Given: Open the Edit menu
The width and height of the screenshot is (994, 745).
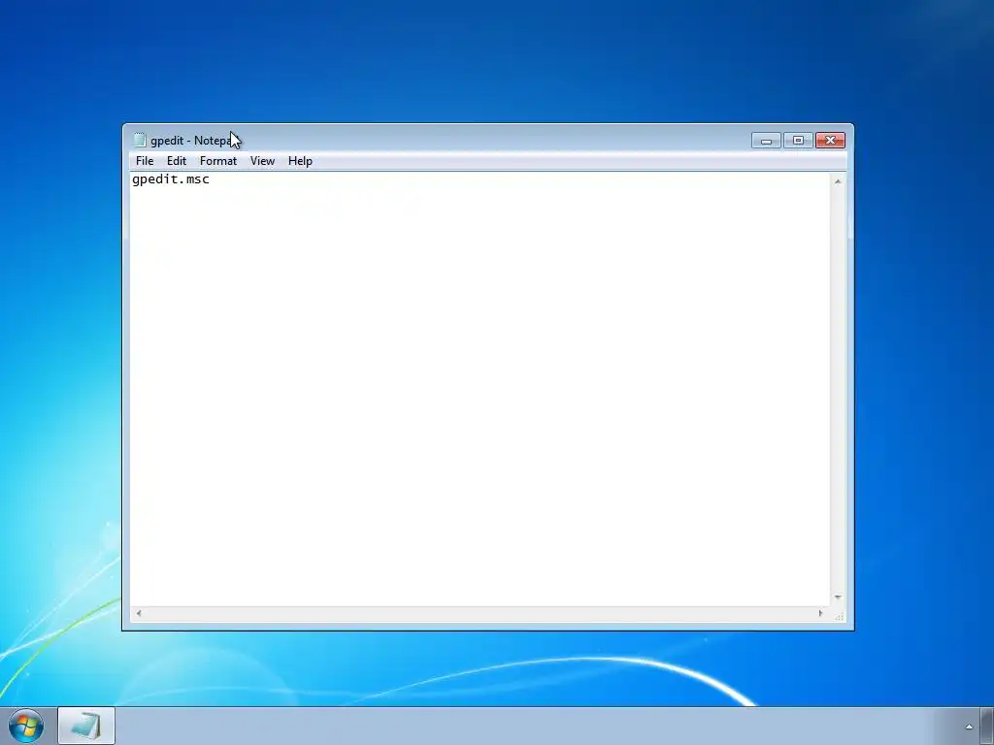Looking at the screenshot, I should click(177, 161).
